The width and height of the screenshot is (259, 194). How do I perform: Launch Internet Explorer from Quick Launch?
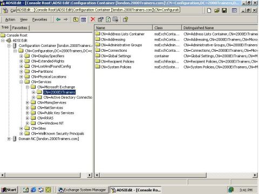[33, 190]
